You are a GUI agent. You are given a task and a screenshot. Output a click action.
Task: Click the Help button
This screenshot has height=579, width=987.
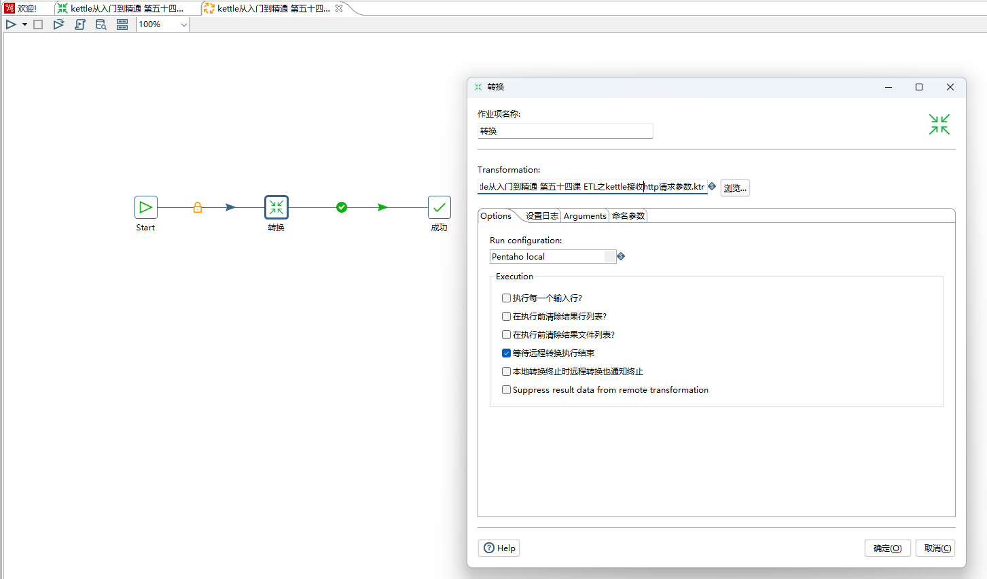coord(499,548)
